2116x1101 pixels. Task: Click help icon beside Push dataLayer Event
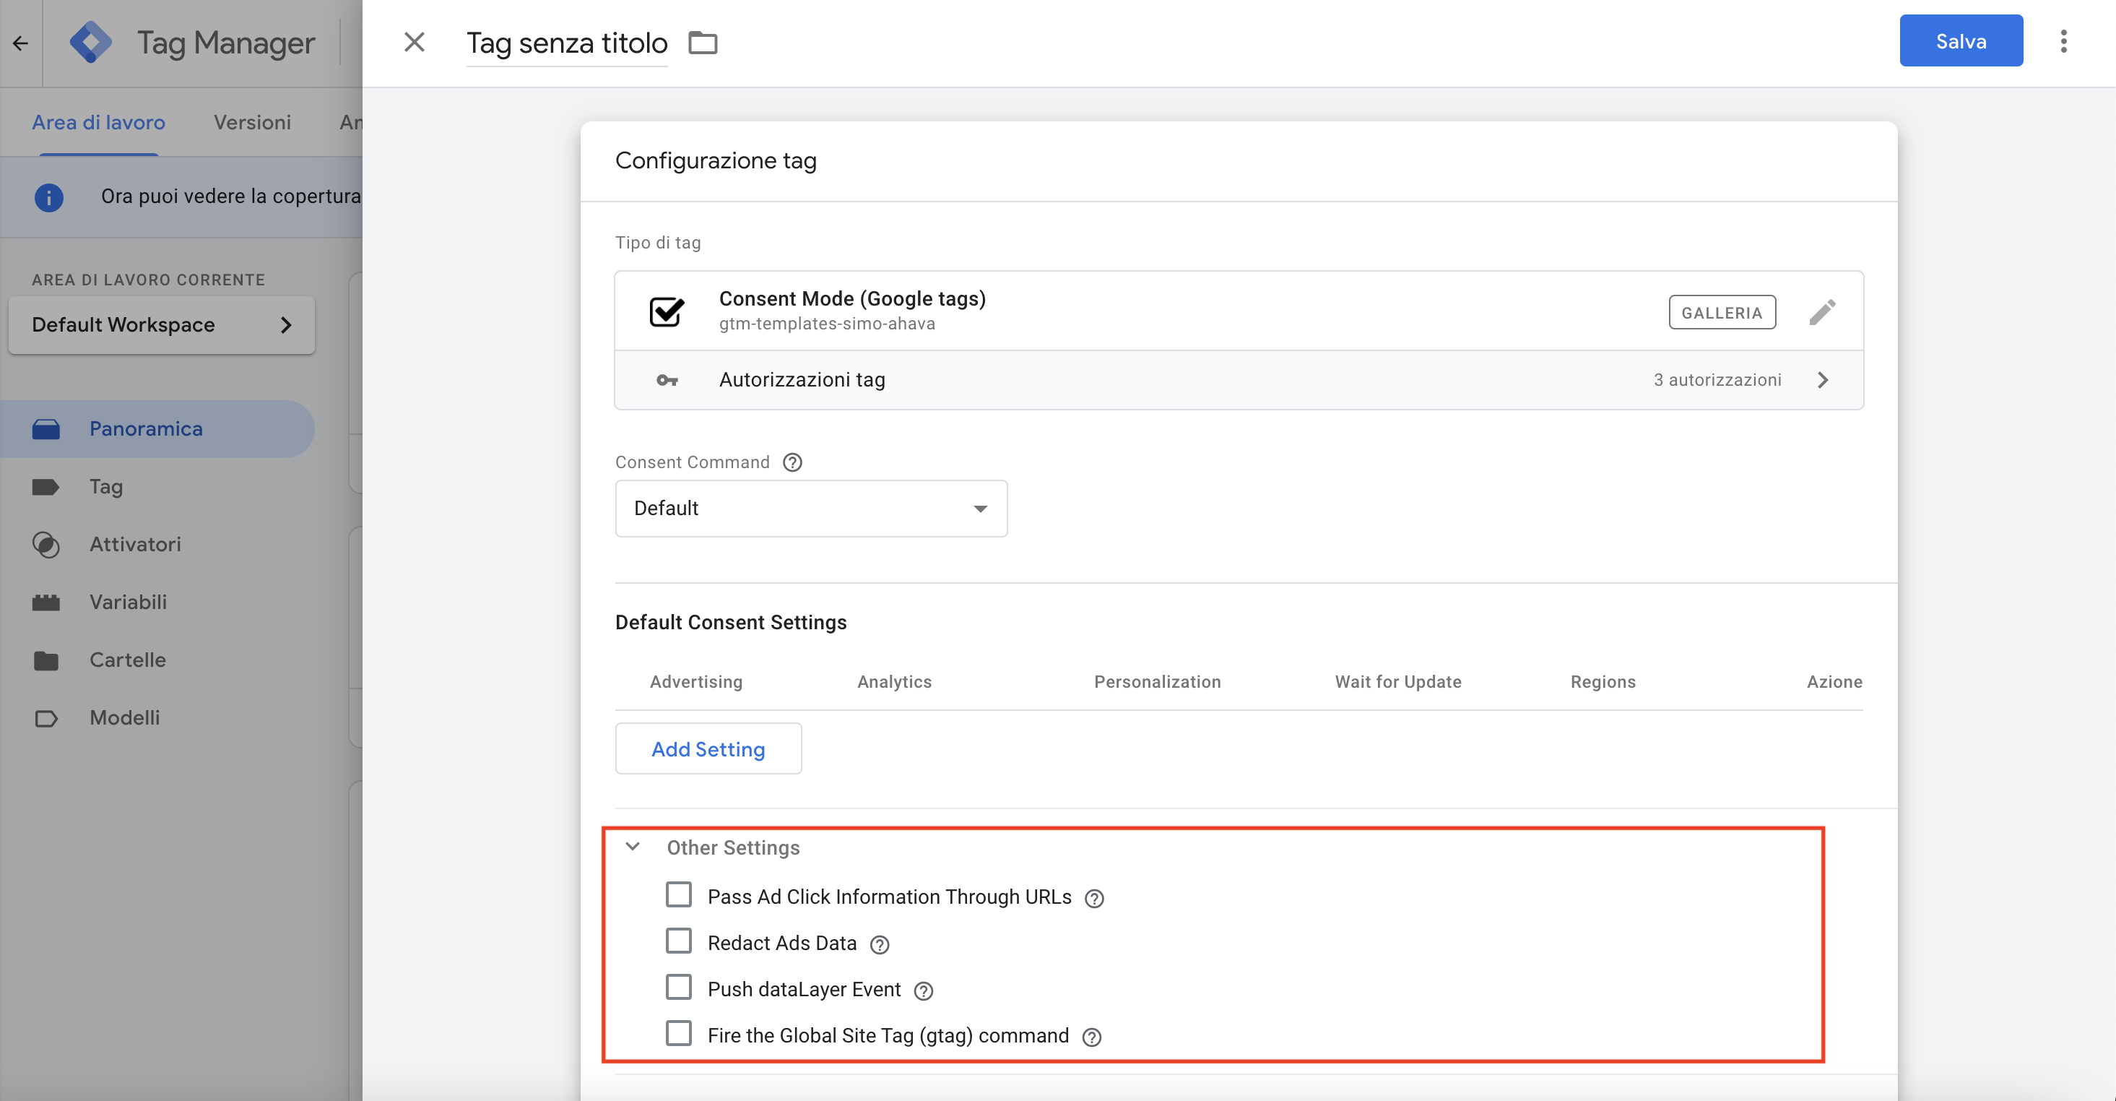(x=923, y=991)
